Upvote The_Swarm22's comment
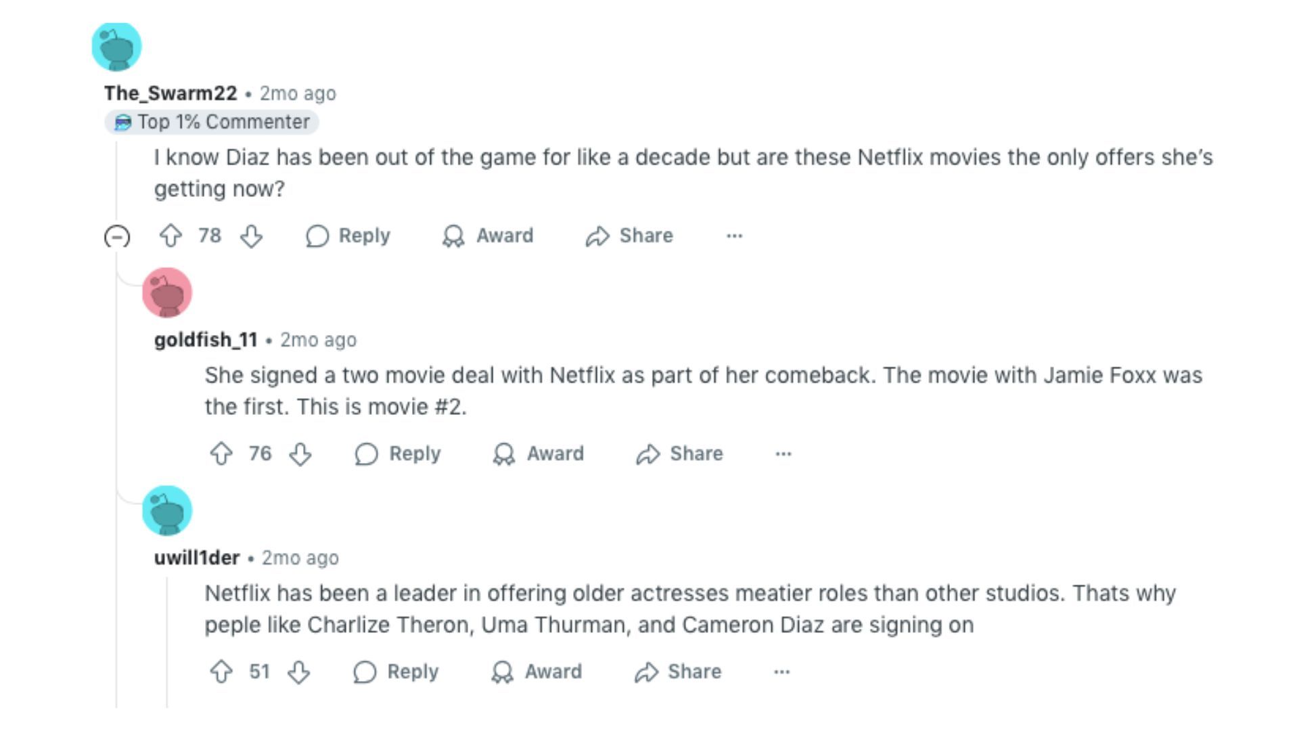This screenshot has width=1299, height=731. pyautogui.click(x=170, y=236)
